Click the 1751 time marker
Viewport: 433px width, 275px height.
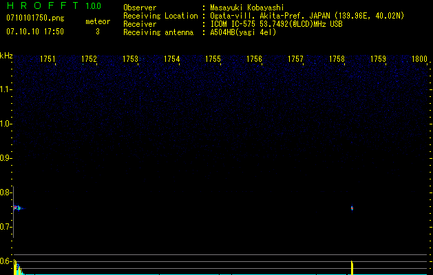point(47,59)
